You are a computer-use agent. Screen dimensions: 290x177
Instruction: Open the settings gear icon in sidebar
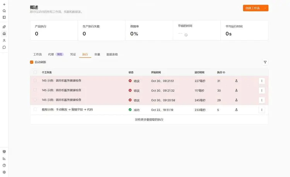[x=4, y=172]
